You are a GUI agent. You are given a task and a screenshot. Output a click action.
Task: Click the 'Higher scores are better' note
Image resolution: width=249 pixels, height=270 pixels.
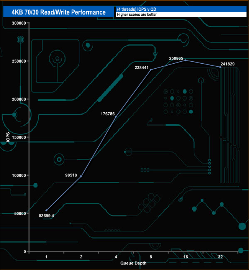[x=137, y=15]
